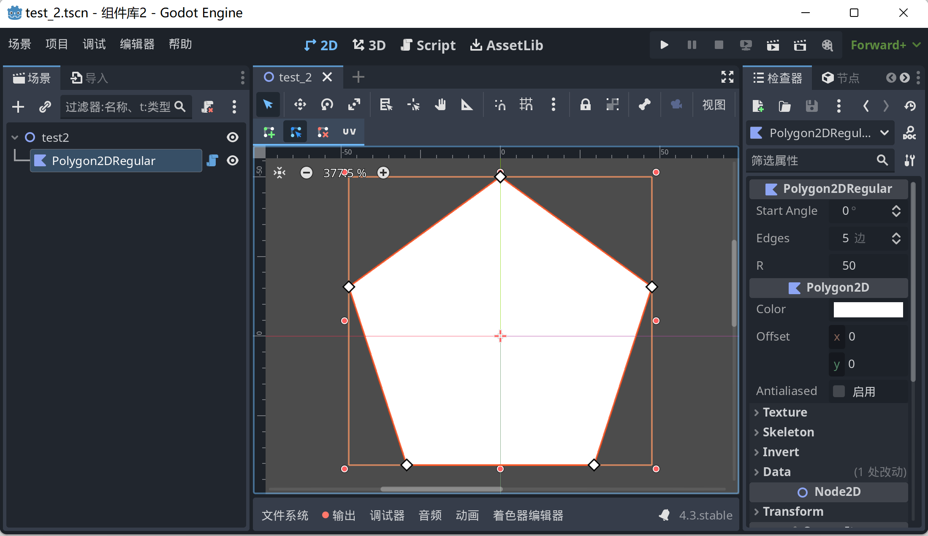The height and width of the screenshot is (536, 928).
Task: Switch to the Script workspace
Action: click(x=428, y=45)
